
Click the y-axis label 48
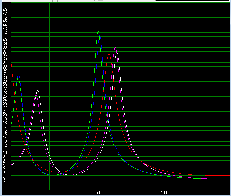(5, 10)
